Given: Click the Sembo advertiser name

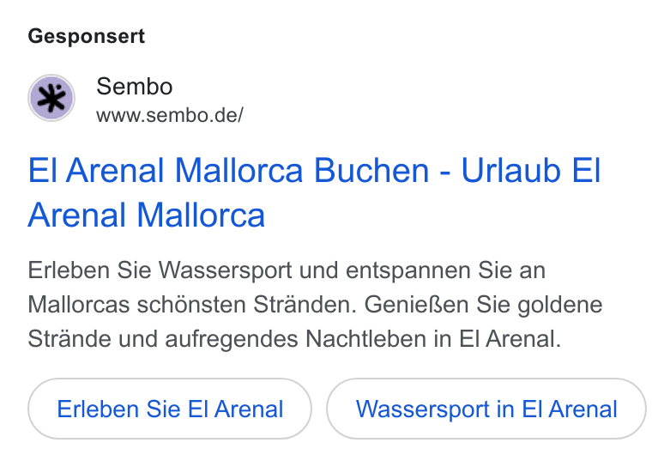Looking at the screenshot, I should click(x=135, y=87).
